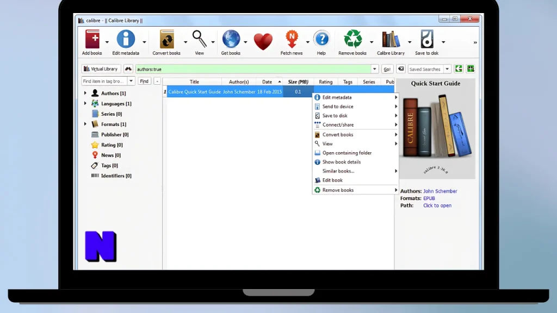Click the View magnifier toolbar icon

pyautogui.click(x=199, y=39)
